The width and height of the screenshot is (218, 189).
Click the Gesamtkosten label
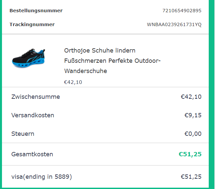(32, 154)
